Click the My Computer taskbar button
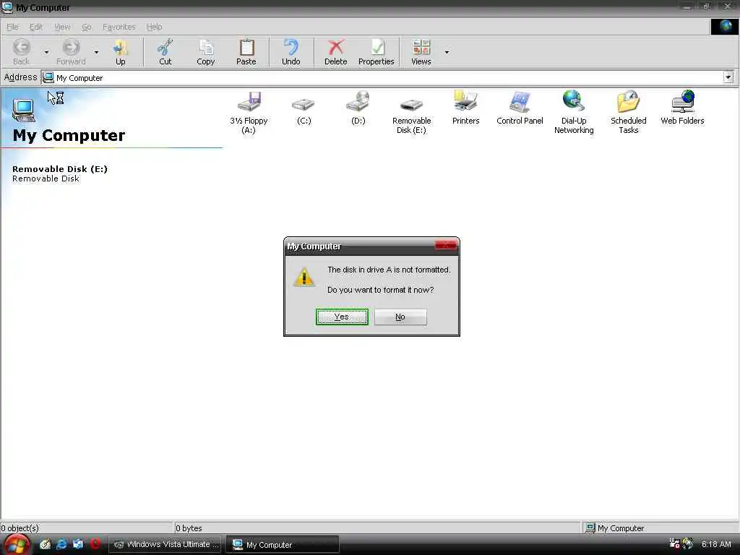The width and height of the screenshot is (740, 555). pyautogui.click(x=283, y=544)
